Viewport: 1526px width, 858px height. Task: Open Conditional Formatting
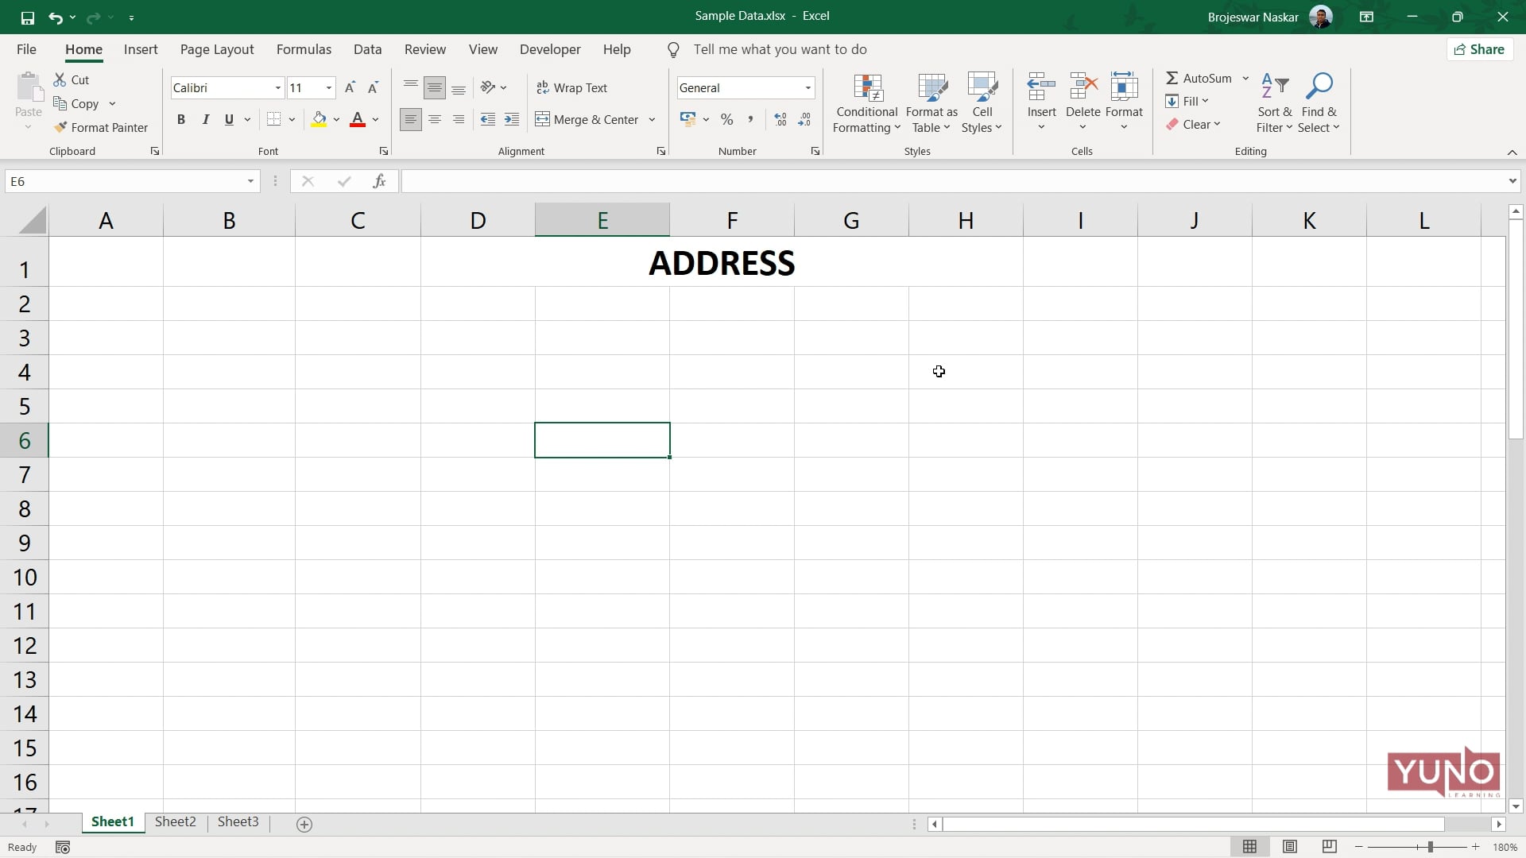pos(867,103)
